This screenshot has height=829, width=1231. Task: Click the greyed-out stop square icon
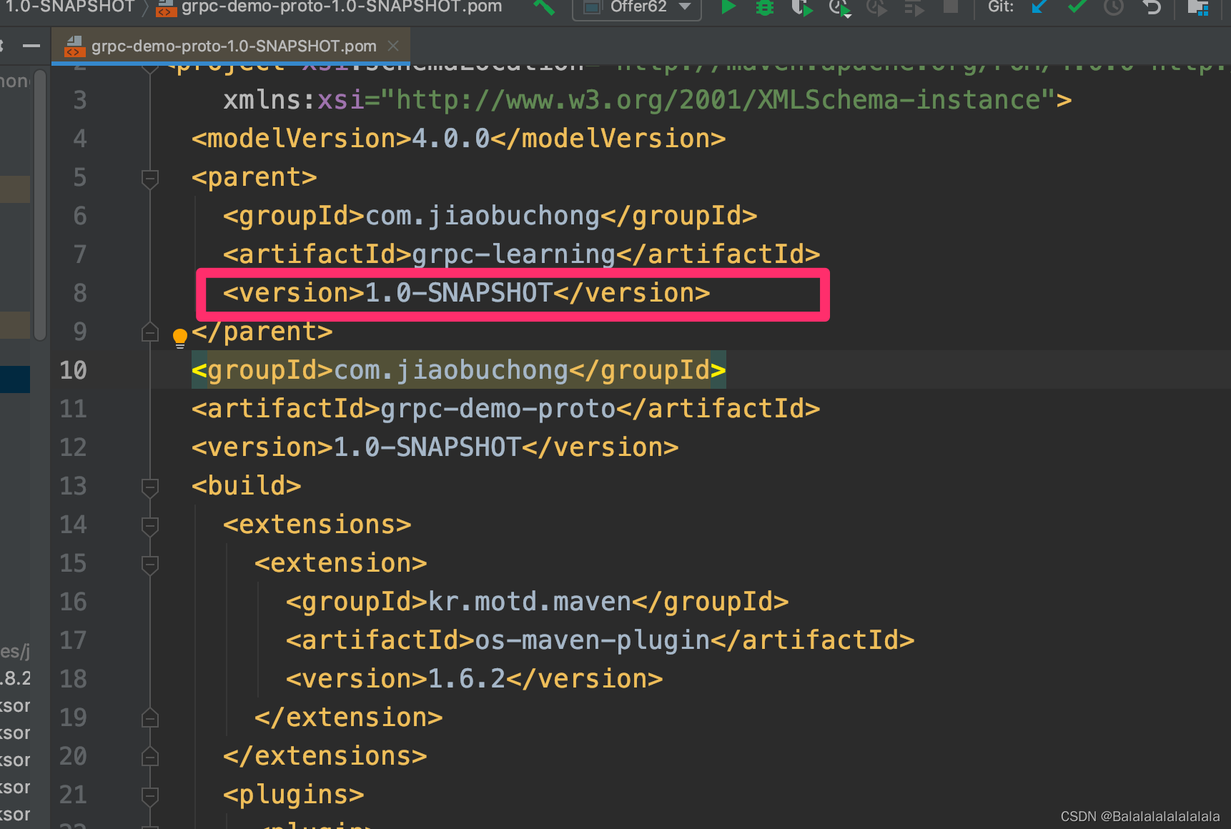tap(951, 7)
